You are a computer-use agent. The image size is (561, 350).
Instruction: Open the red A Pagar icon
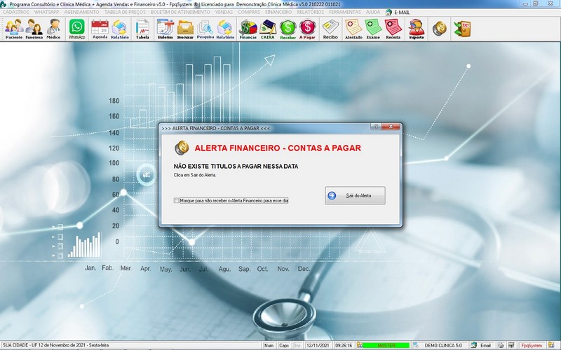[307, 29]
